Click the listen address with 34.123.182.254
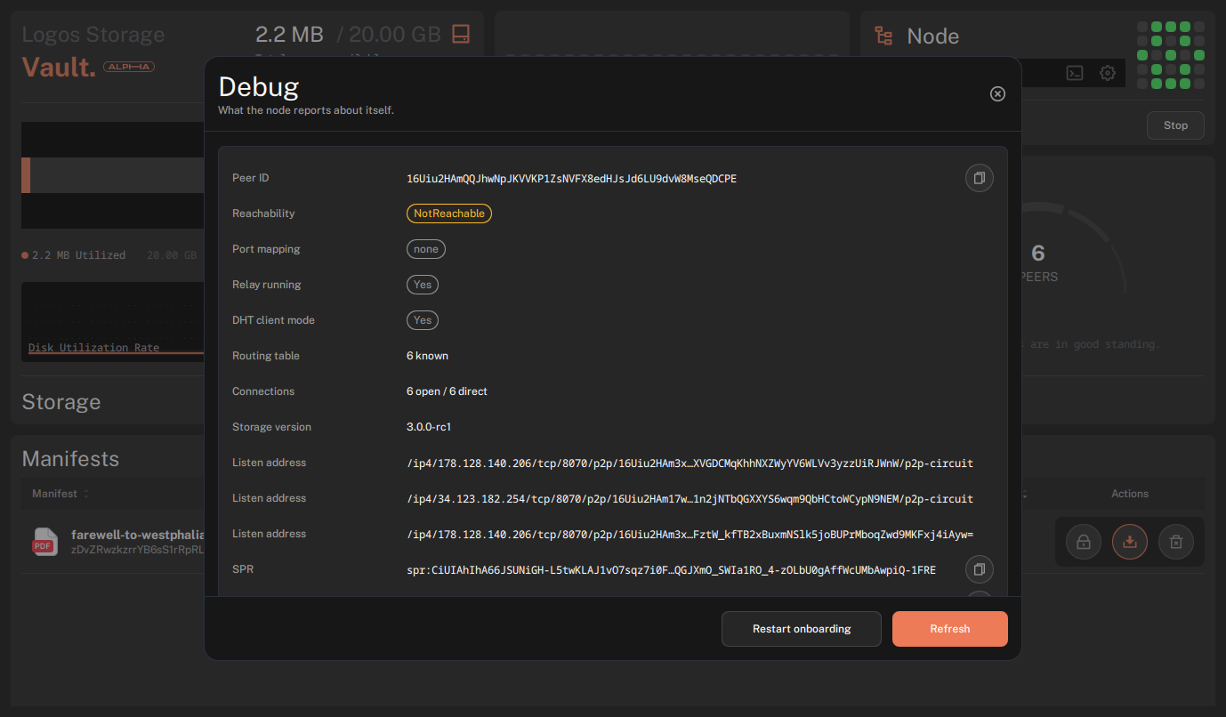Image resolution: width=1226 pixels, height=717 pixels. pyautogui.click(x=690, y=499)
